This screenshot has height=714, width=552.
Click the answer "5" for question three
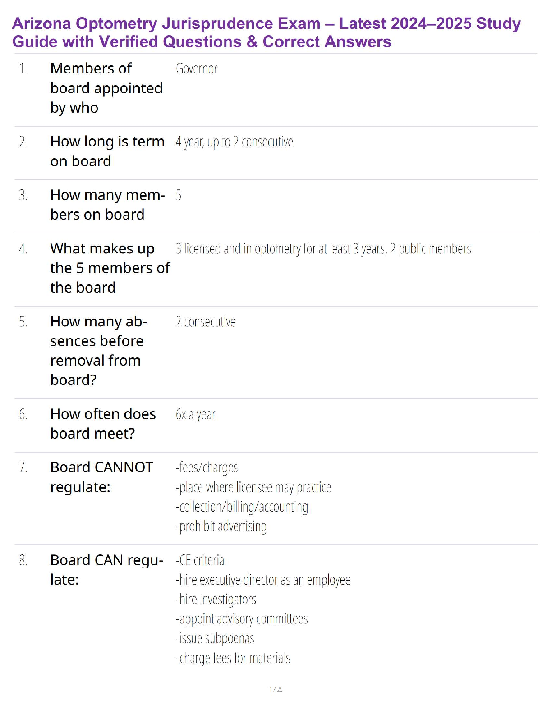click(179, 195)
